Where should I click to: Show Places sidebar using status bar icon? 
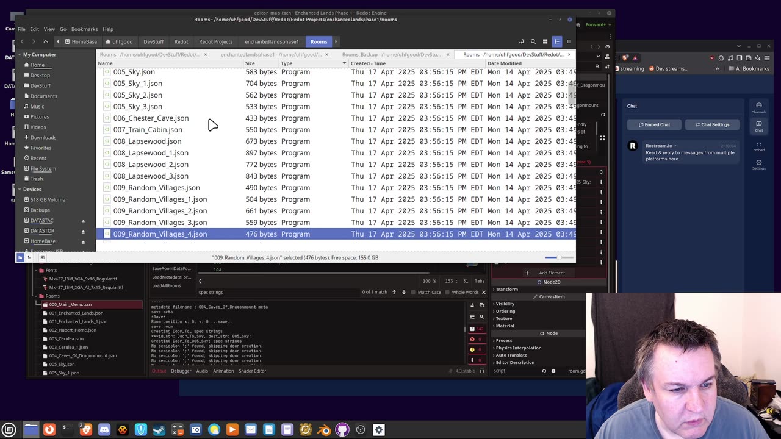[20, 257]
